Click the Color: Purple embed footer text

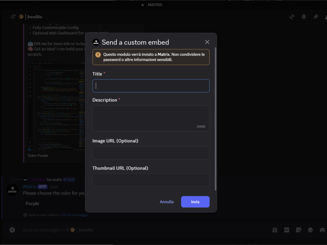(38, 155)
